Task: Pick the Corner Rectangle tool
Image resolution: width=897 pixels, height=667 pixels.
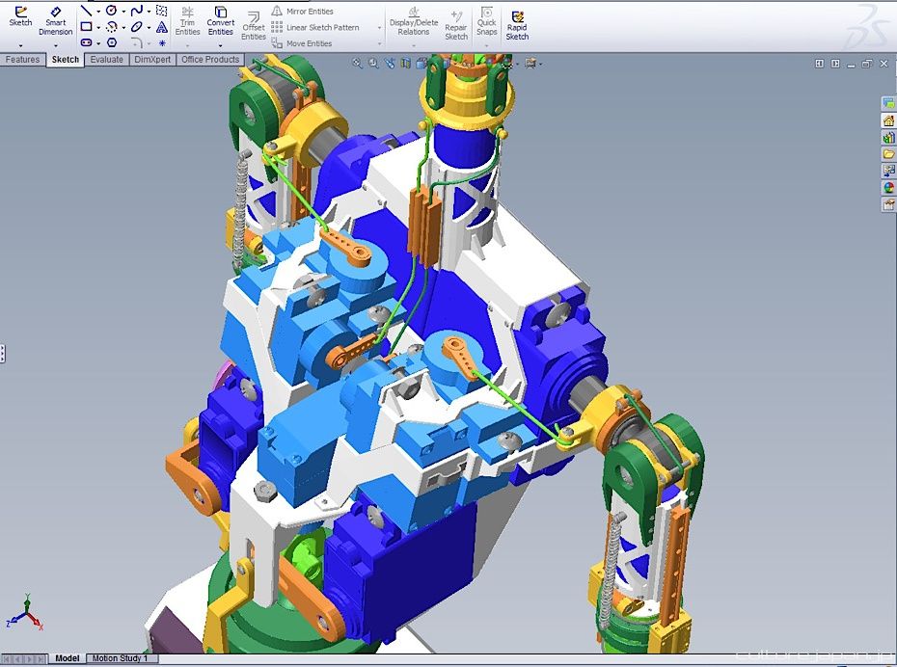Action: [x=86, y=27]
